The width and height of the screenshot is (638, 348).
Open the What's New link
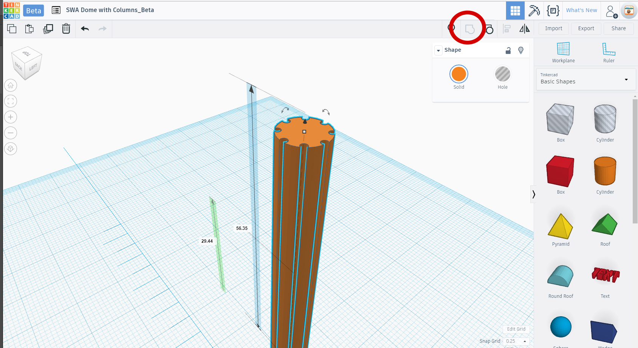pos(581,11)
